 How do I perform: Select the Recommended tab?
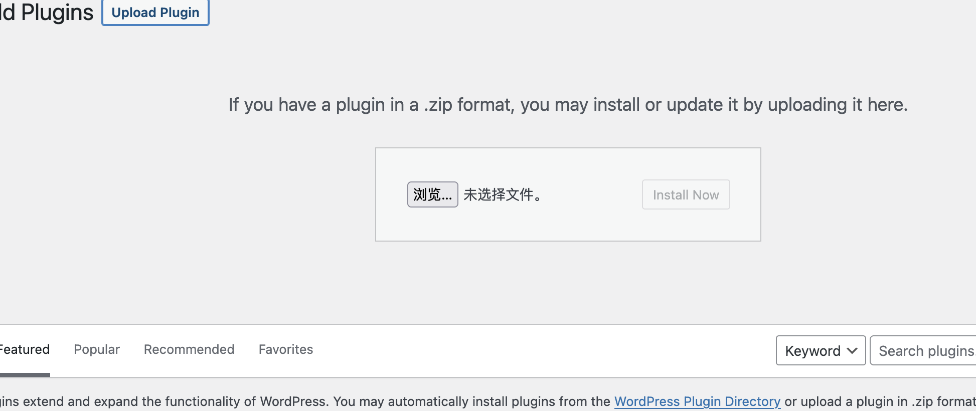tap(189, 349)
